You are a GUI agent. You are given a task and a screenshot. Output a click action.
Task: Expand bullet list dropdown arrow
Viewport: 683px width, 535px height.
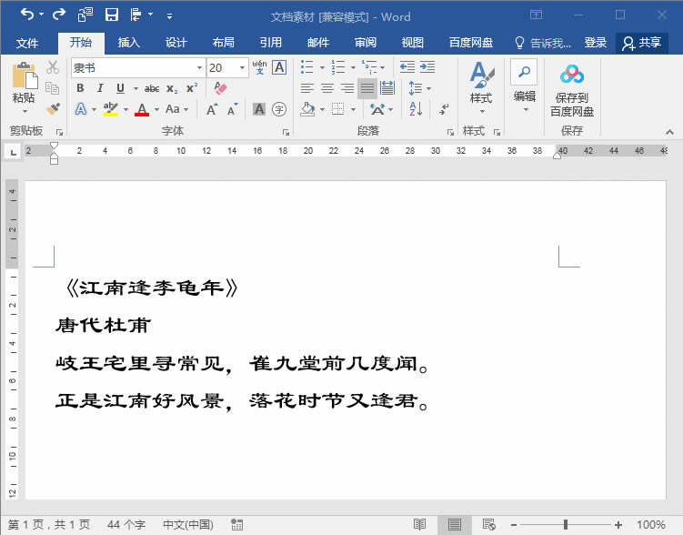click(322, 67)
